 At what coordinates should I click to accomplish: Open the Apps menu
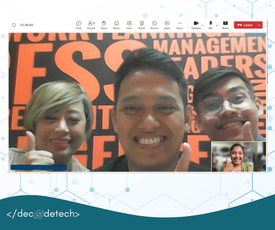167,25
